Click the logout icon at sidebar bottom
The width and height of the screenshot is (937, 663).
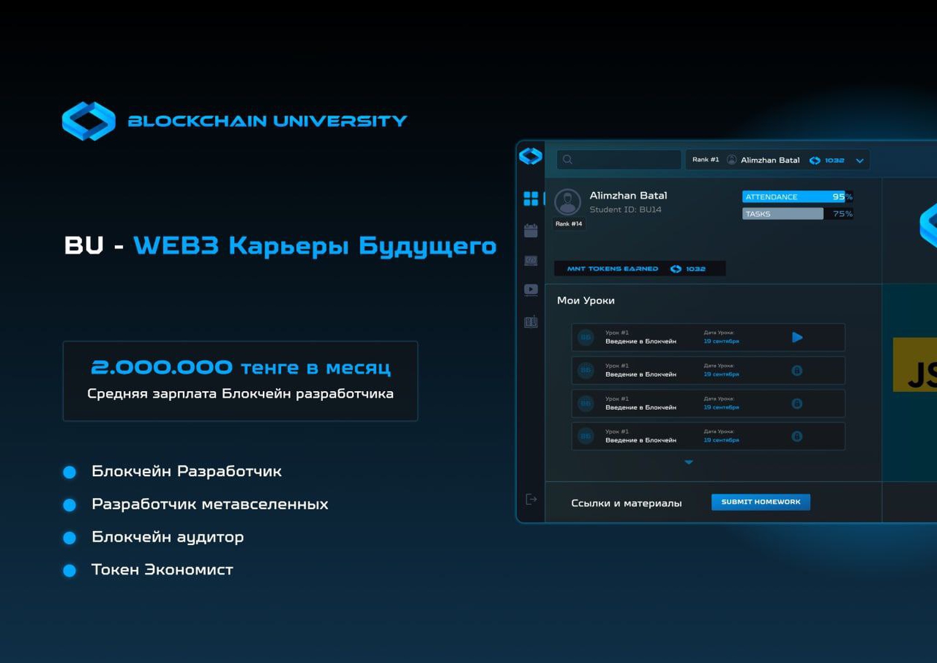pyautogui.click(x=531, y=499)
